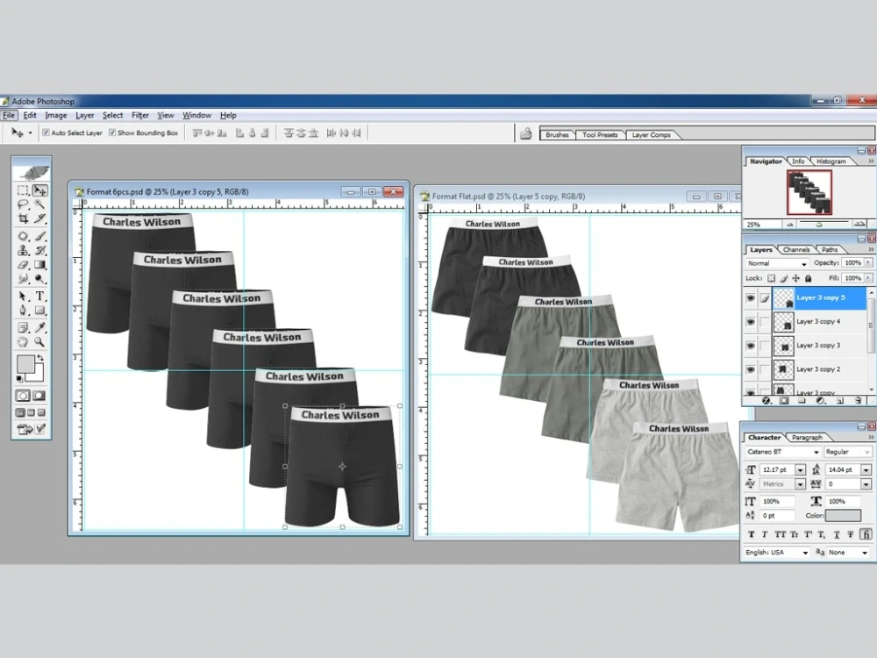This screenshot has width=877, height=658.
Task: Open Brushes tab in palette well
Action: point(557,135)
